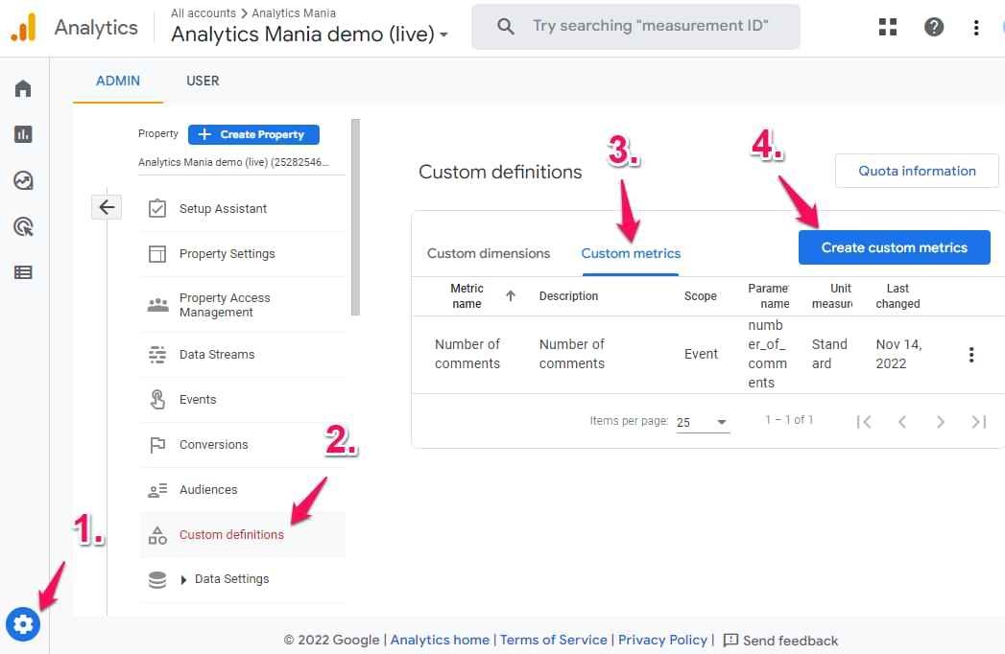Click the Data Streams icon
The height and width of the screenshot is (654, 1005).
coord(157,354)
